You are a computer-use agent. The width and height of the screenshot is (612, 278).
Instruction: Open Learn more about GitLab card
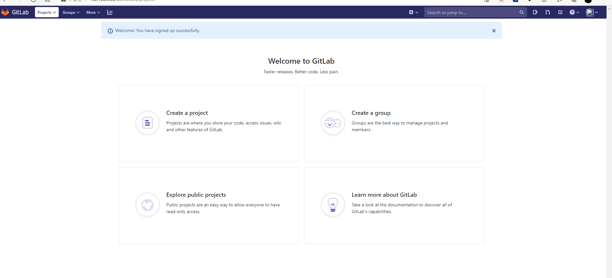click(x=394, y=205)
